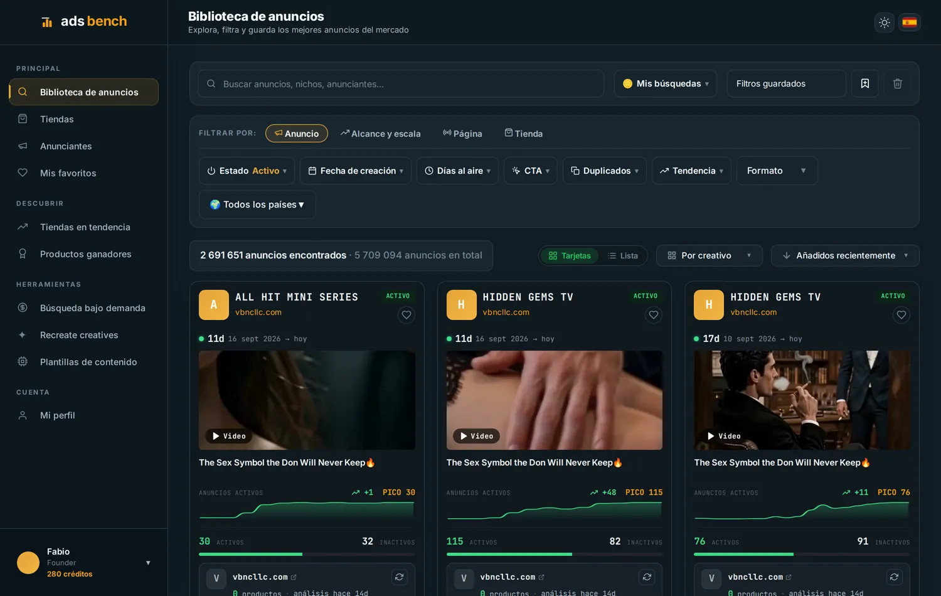Open Búsqueda bajo demanda tool

(83, 308)
